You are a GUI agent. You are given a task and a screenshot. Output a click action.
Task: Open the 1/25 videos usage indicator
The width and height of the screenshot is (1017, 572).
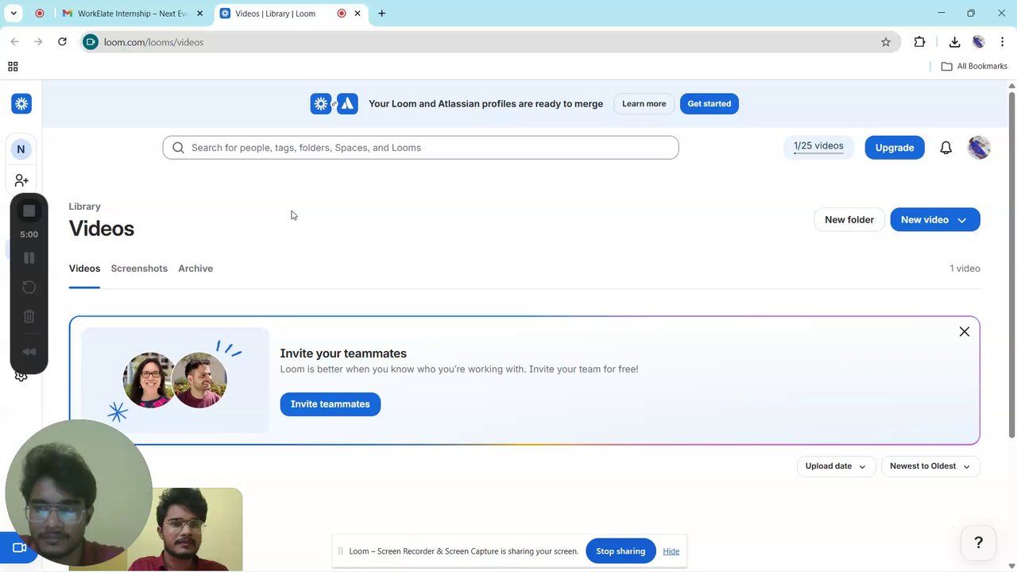[x=818, y=147]
